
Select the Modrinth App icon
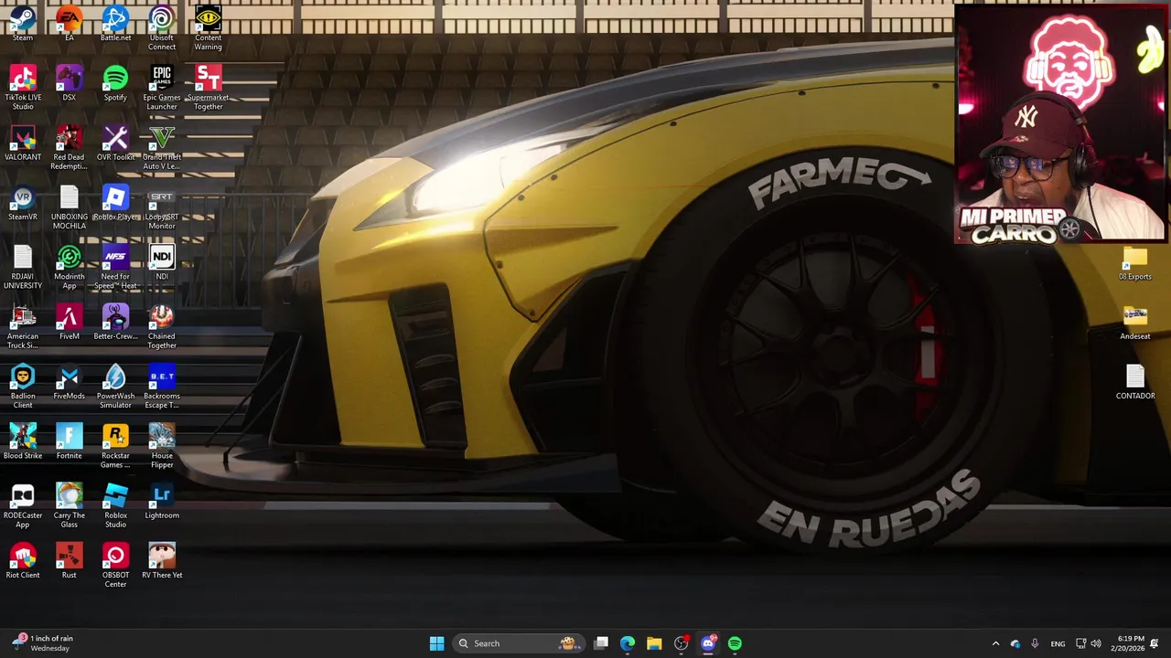pyautogui.click(x=70, y=267)
